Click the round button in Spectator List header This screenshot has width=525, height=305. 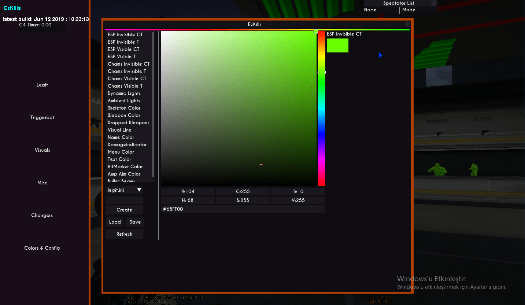coord(434,3)
